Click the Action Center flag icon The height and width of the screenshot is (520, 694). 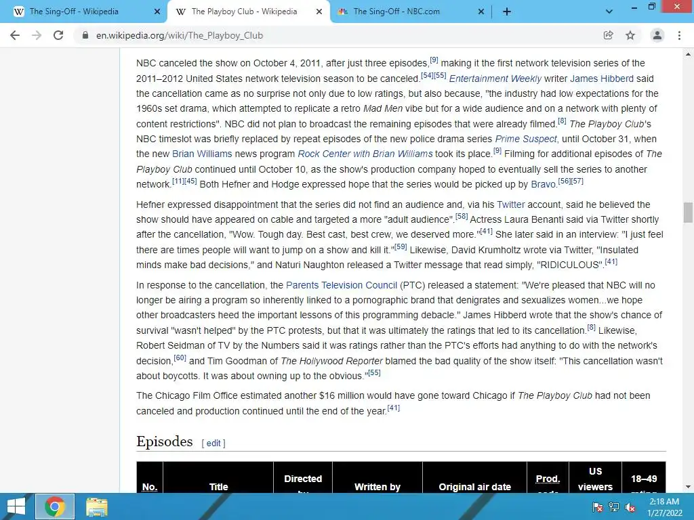point(598,506)
